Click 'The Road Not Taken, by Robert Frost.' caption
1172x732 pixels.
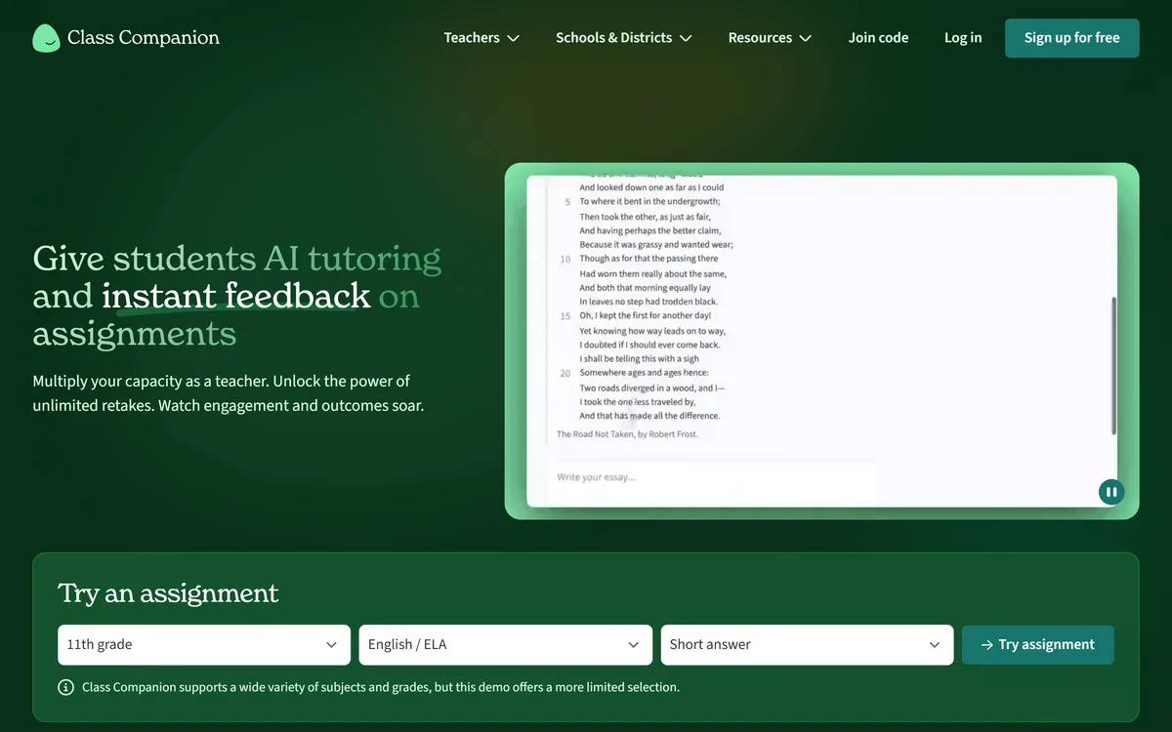pyautogui.click(x=627, y=434)
